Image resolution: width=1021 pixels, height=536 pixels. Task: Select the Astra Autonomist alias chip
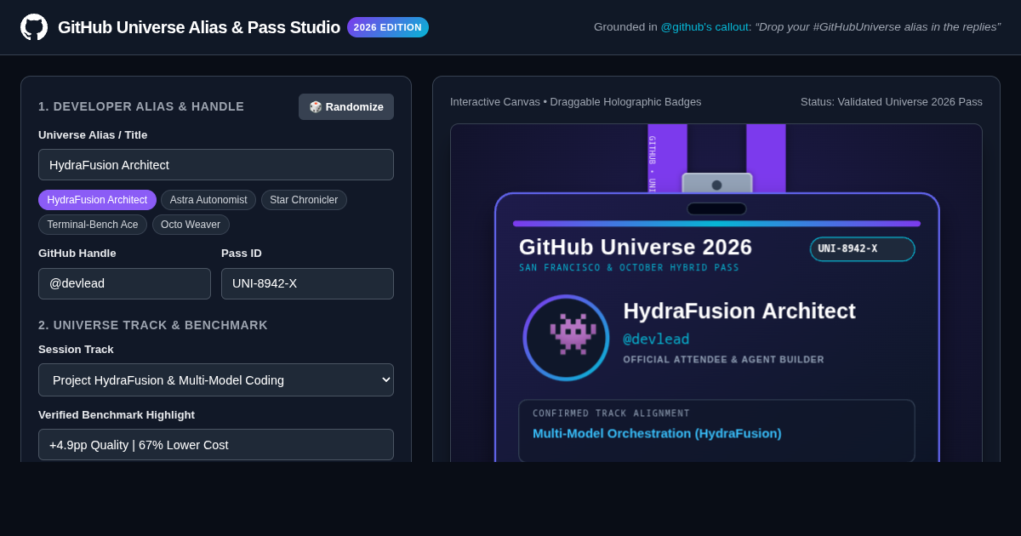(208, 200)
